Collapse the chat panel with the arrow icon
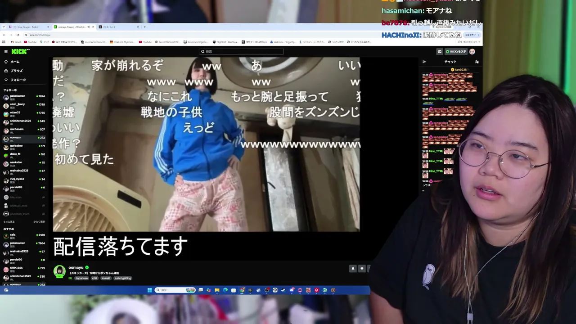Image resolution: width=576 pixels, height=324 pixels. point(424,62)
